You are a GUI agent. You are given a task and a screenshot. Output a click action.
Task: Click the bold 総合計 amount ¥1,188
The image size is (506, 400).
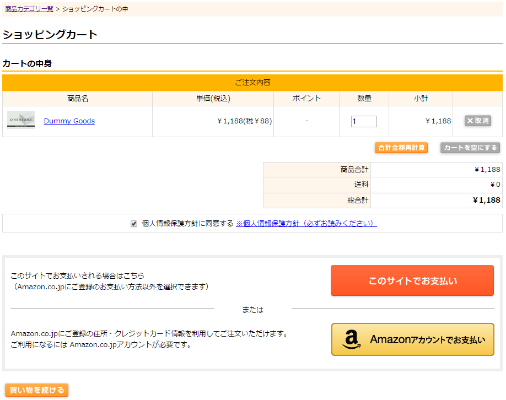pos(487,200)
